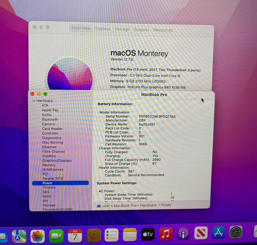The height and width of the screenshot is (245, 257).
Task: Click the Version 12.7.6 text
Action: [122, 59]
